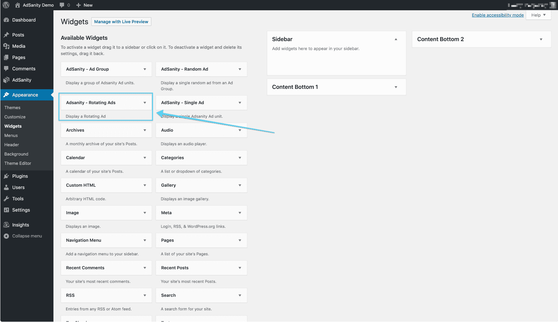Image resolution: width=558 pixels, height=322 pixels.
Task: Select the Recent Posts widget title
Action: click(175, 268)
